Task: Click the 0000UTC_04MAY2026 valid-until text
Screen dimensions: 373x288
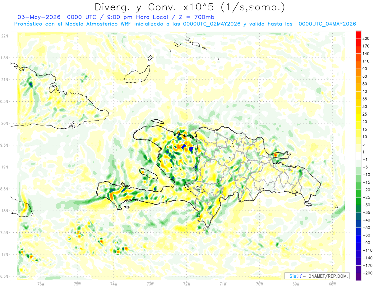Action: (x=327, y=24)
